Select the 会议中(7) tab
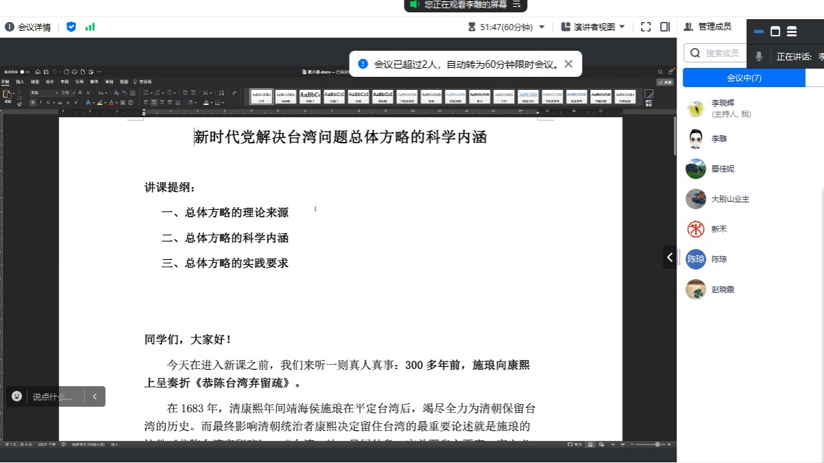The width and height of the screenshot is (824, 463). 744,78
